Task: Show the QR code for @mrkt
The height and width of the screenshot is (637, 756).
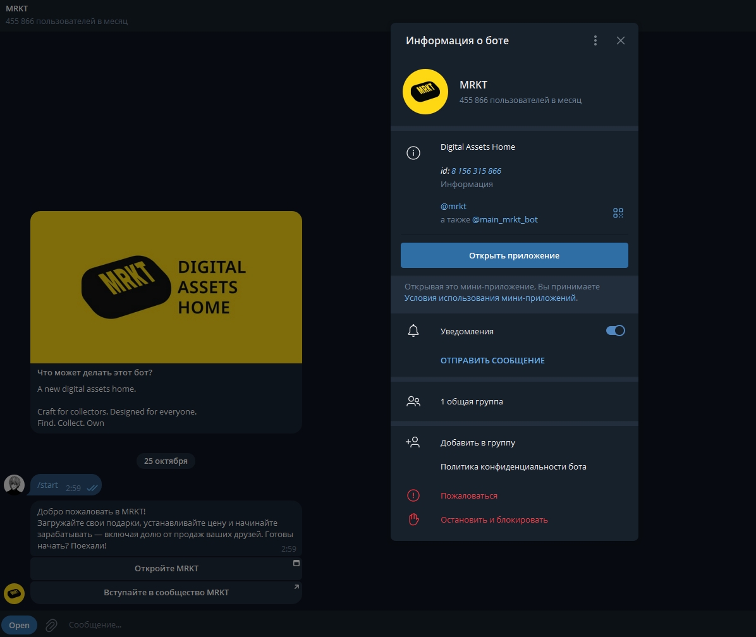Action: (x=618, y=213)
